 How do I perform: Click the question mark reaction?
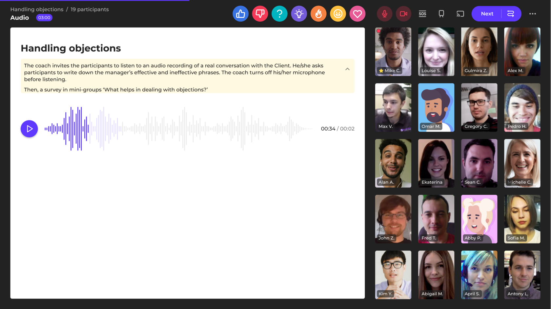tap(279, 14)
